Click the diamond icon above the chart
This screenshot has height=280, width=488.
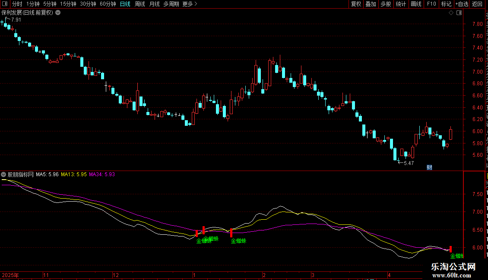tap(451, 13)
